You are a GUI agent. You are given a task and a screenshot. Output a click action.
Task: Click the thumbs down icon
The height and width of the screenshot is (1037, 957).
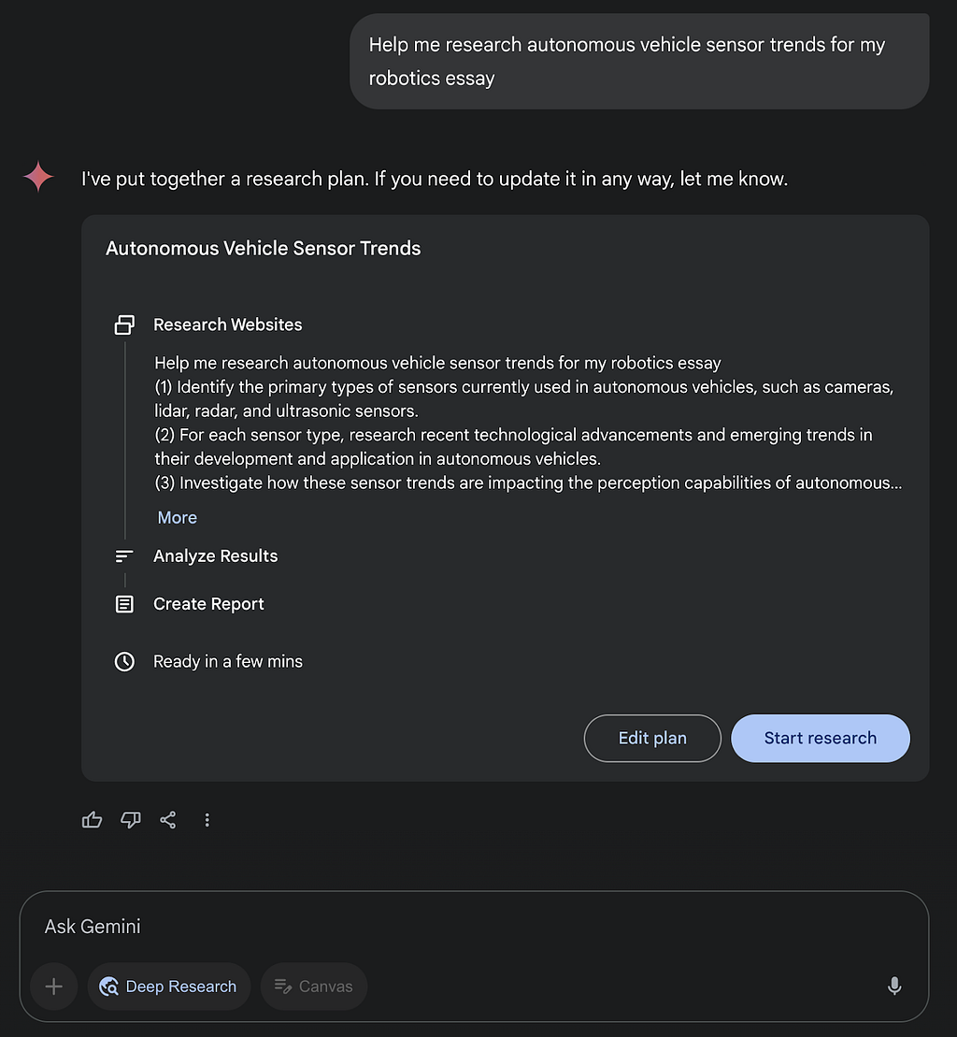tap(130, 820)
